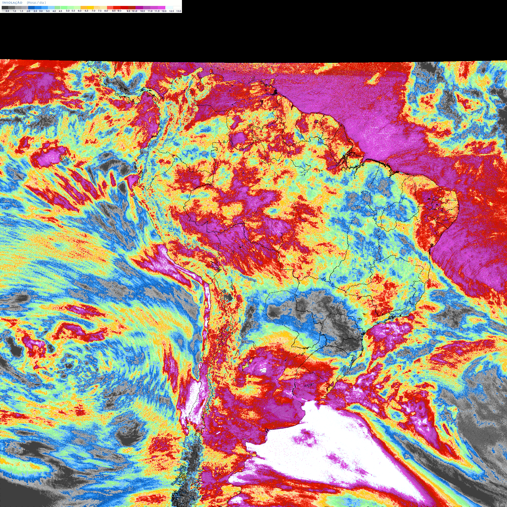
Task: Click the INSOLAÇÃO legend title
Action: [12, 3]
